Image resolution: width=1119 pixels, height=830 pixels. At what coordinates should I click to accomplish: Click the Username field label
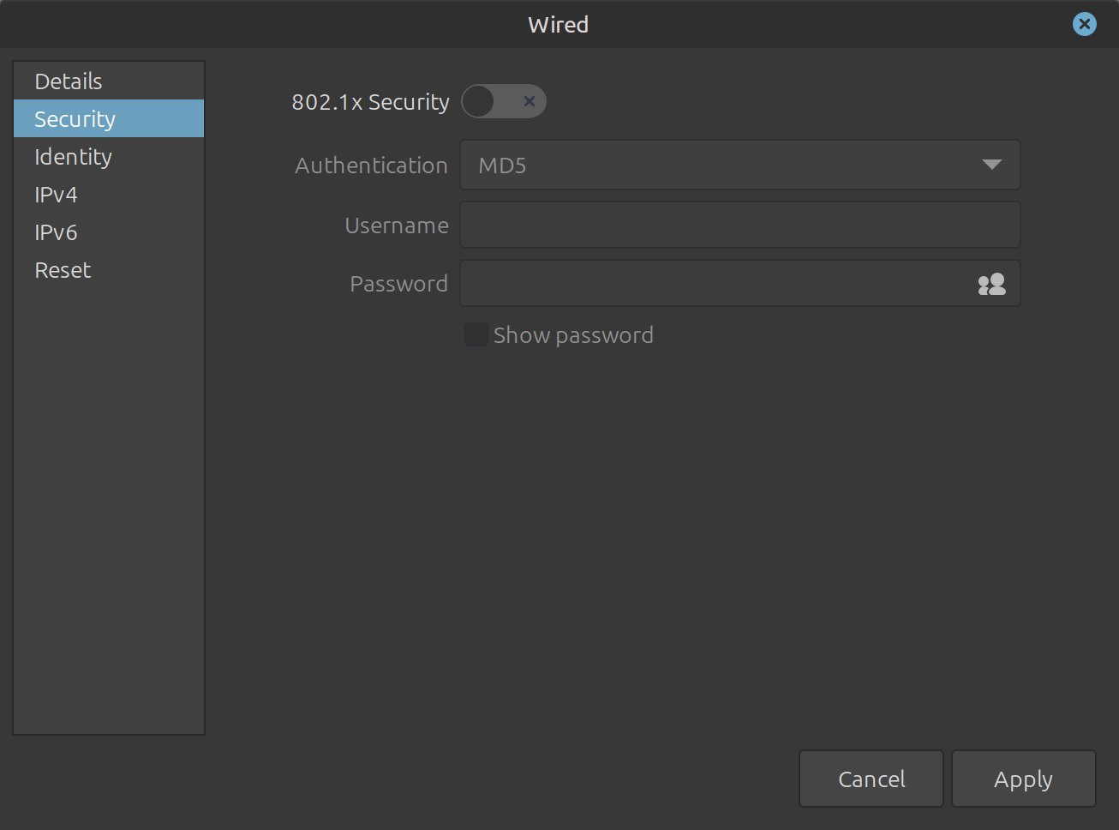396,226
